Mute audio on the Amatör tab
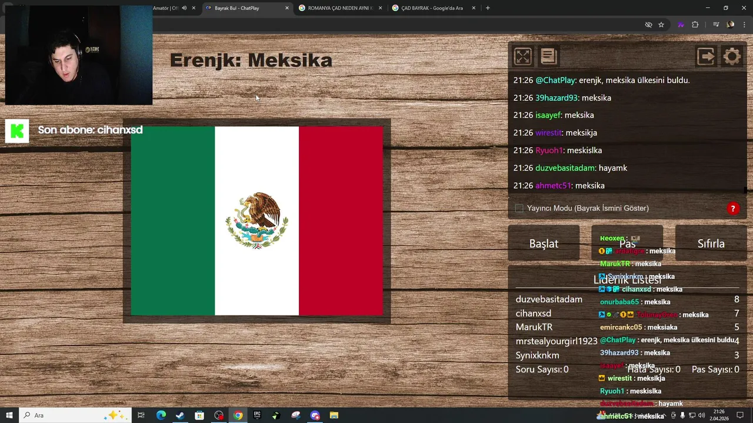Viewport: 753px width, 423px height. pyautogui.click(x=184, y=8)
